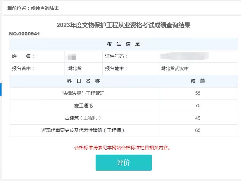Screen dimensions: 241x181
Task: Select the 法律法规与工程管理 subject row
Action: pos(84,93)
